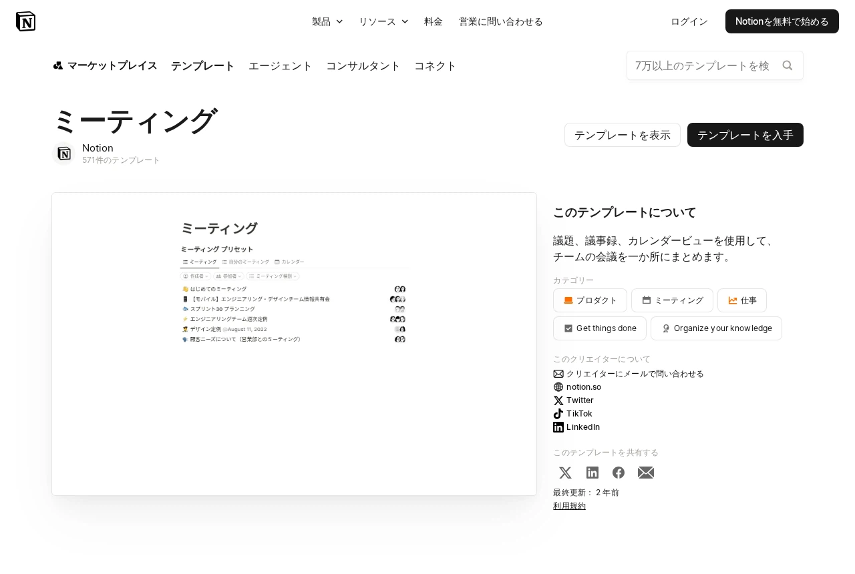
Task: Share template on X icon
Action: click(565, 473)
